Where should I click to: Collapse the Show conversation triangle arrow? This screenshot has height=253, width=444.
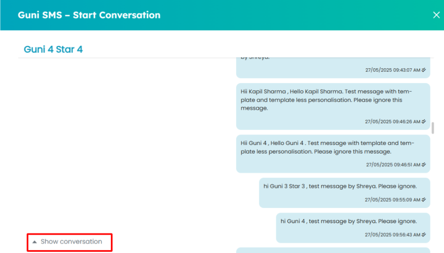point(35,242)
